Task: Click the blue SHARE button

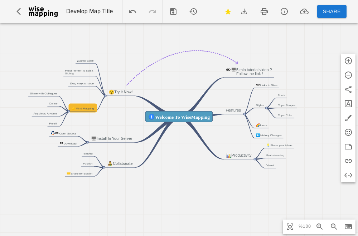Action: pyautogui.click(x=332, y=11)
